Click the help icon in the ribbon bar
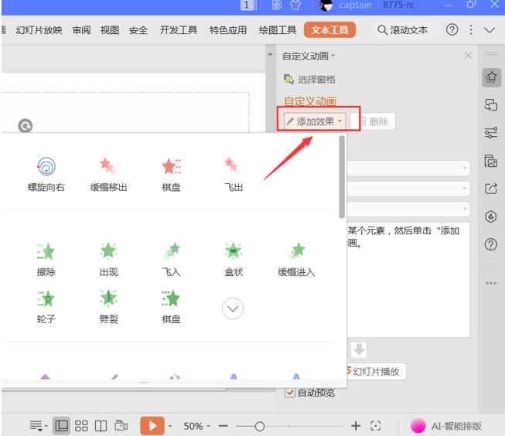This screenshot has height=436, width=505. (x=452, y=30)
